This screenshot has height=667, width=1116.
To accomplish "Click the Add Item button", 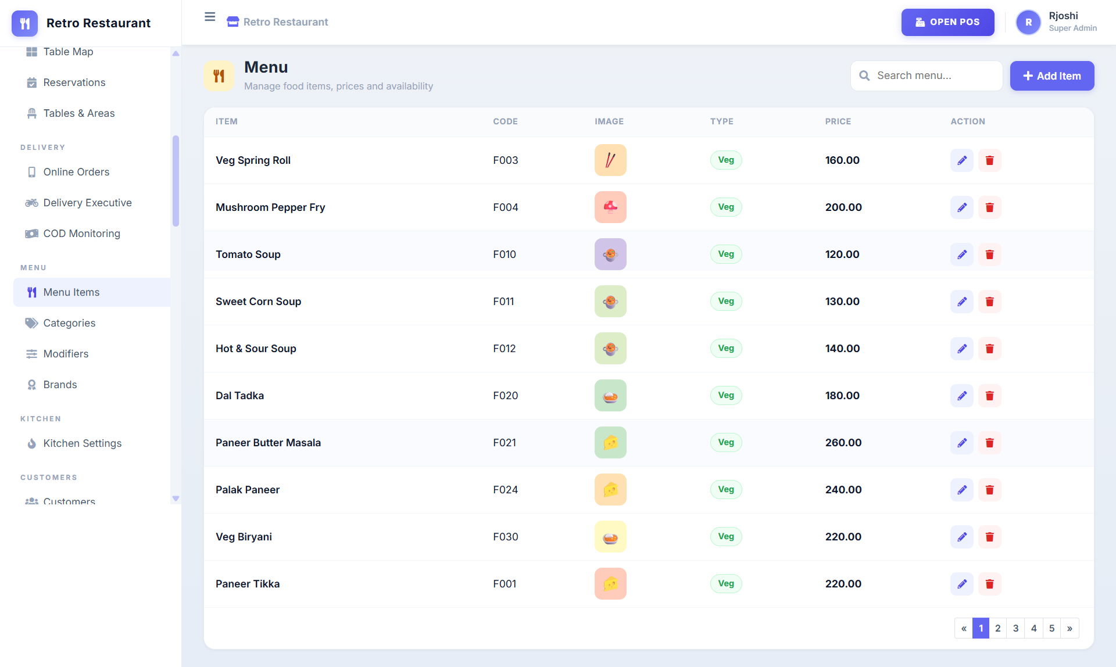I will tap(1051, 76).
